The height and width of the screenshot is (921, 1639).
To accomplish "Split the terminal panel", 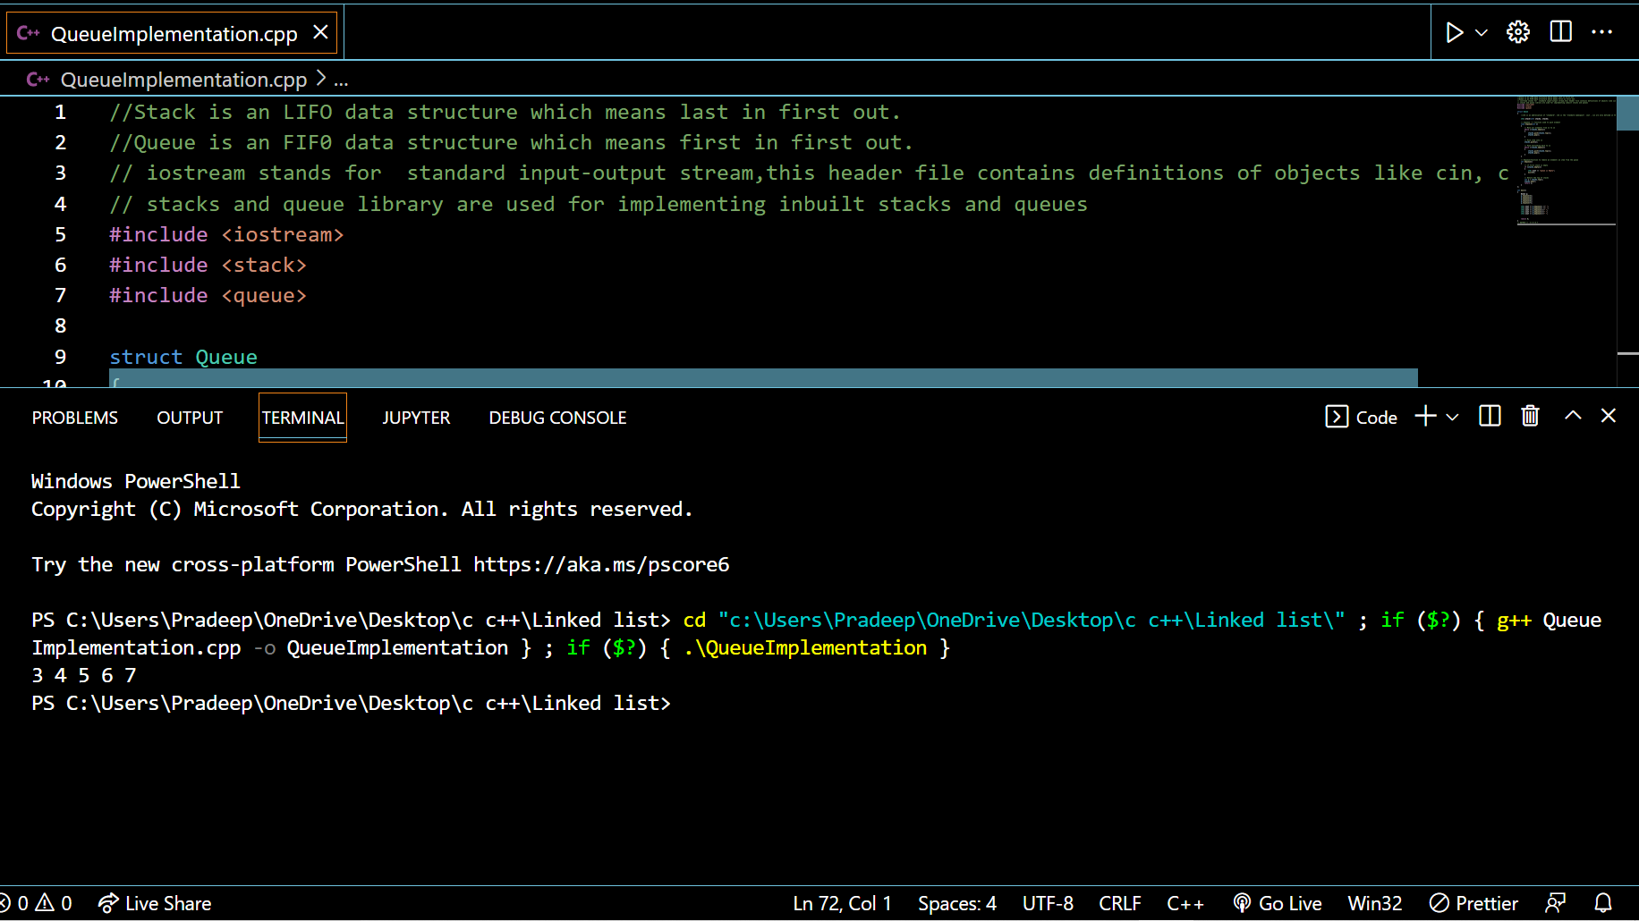I will (1490, 416).
